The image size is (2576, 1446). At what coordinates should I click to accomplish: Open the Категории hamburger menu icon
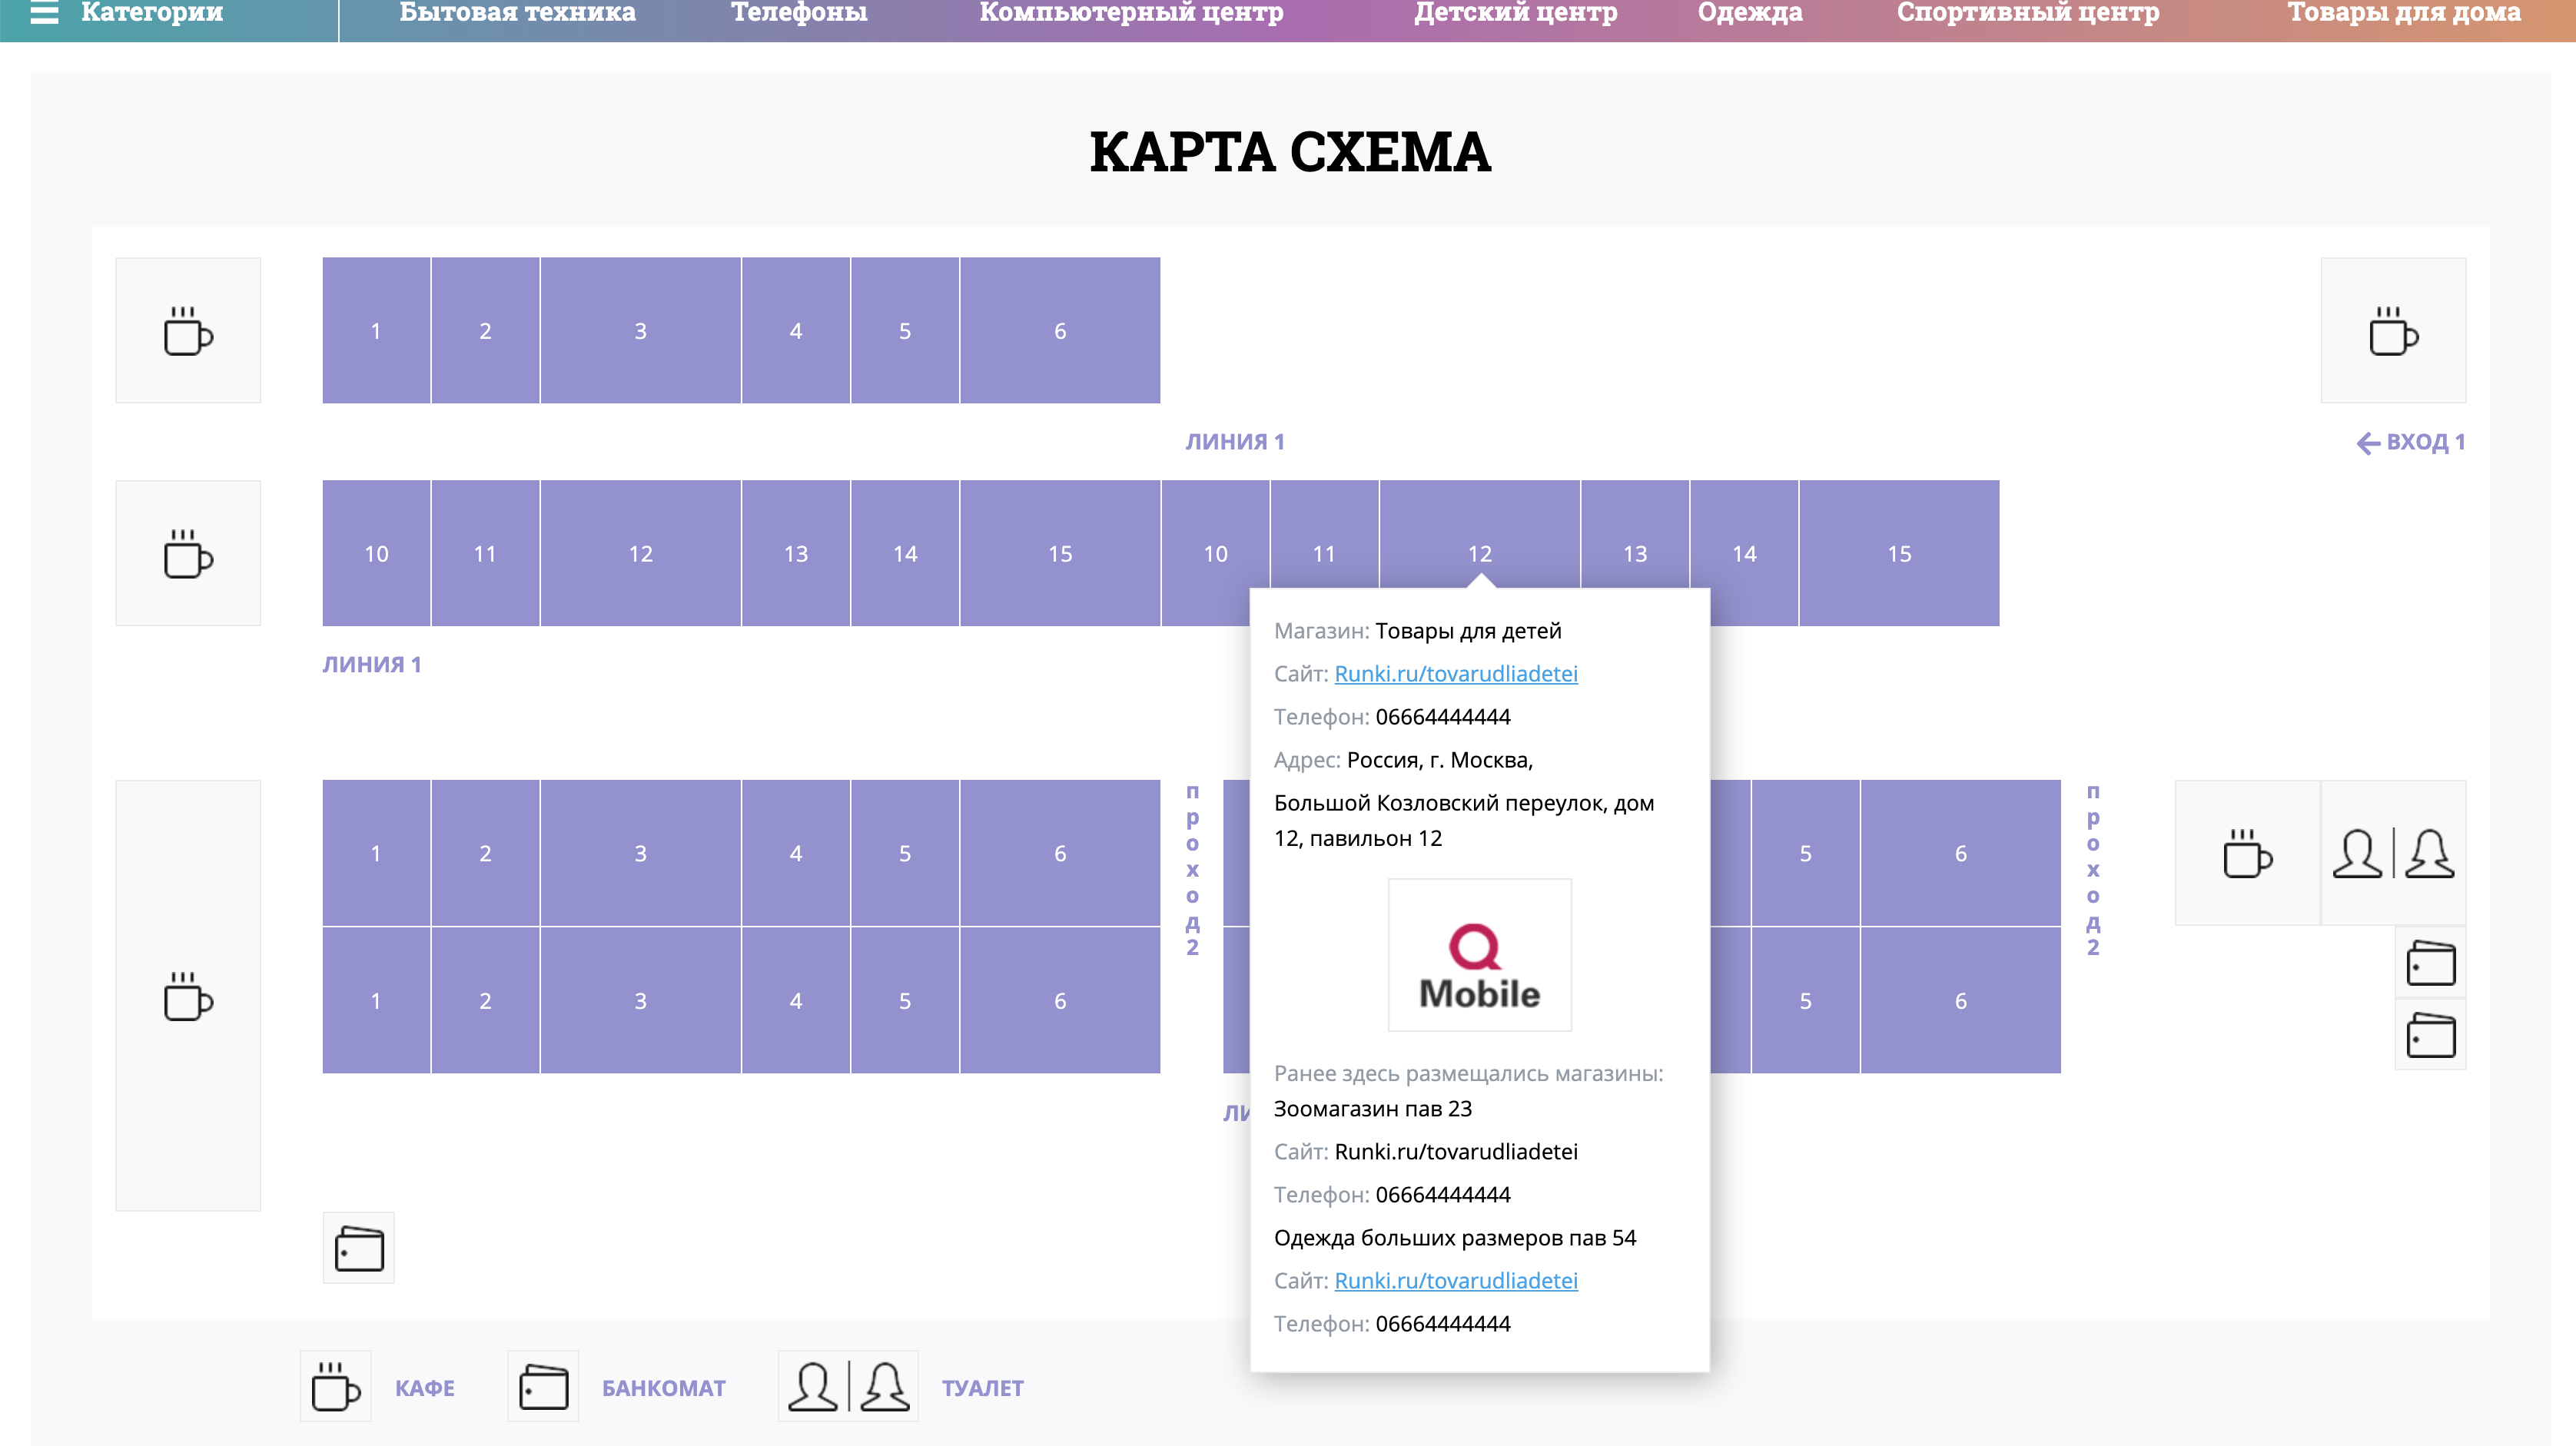click(44, 12)
